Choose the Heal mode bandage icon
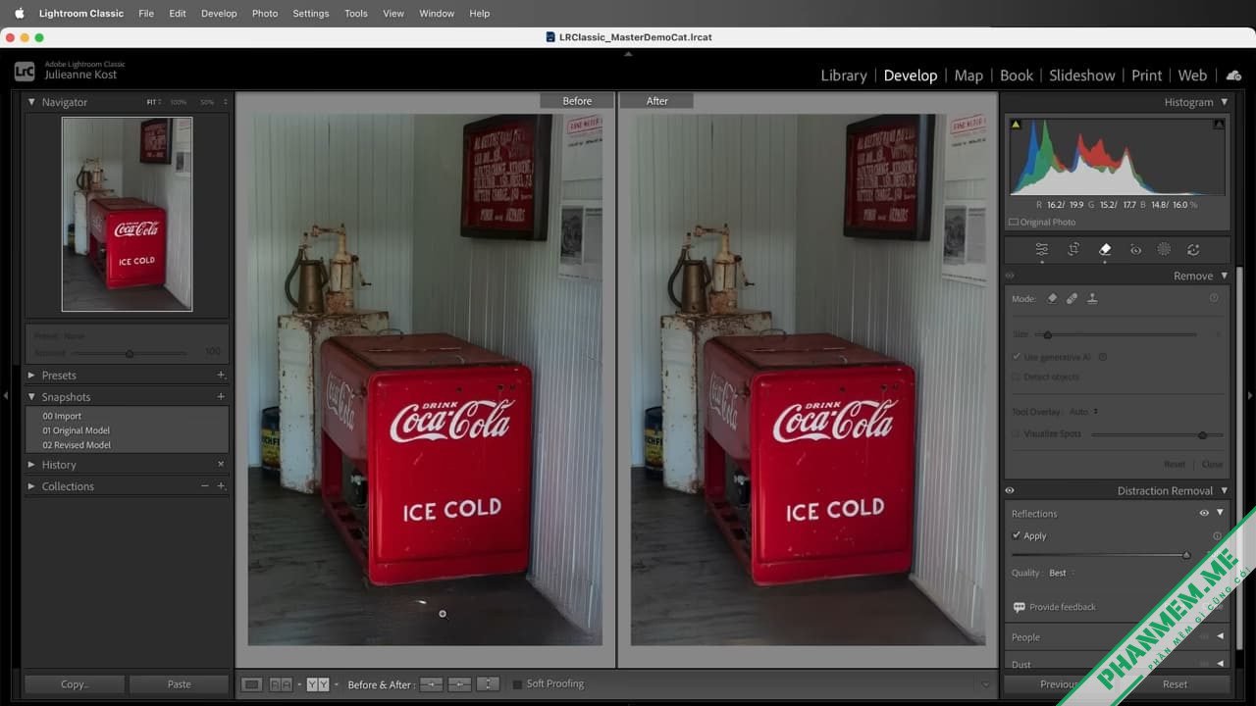 click(x=1072, y=298)
